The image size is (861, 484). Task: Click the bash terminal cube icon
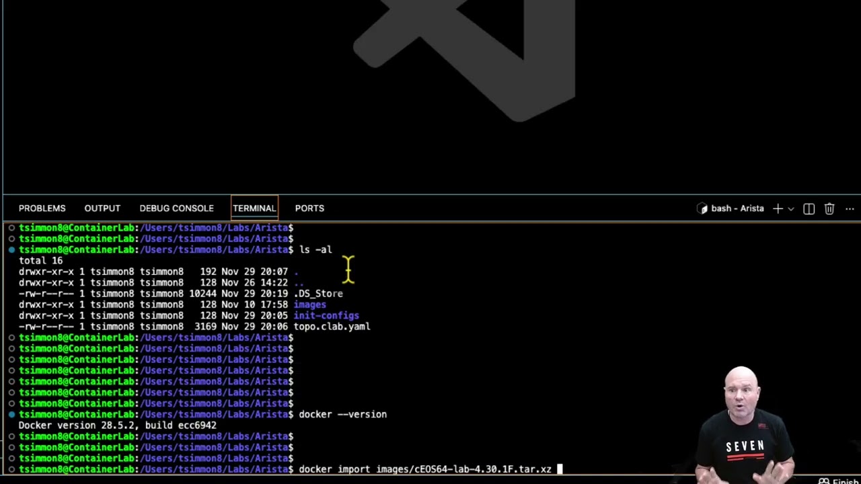[x=702, y=208]
